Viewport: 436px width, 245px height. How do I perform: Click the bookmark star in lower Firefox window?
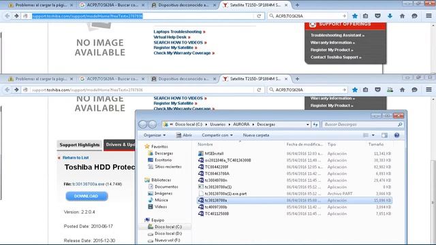point(355,90)
